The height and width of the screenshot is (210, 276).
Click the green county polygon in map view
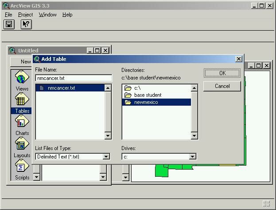coord(161,171)
